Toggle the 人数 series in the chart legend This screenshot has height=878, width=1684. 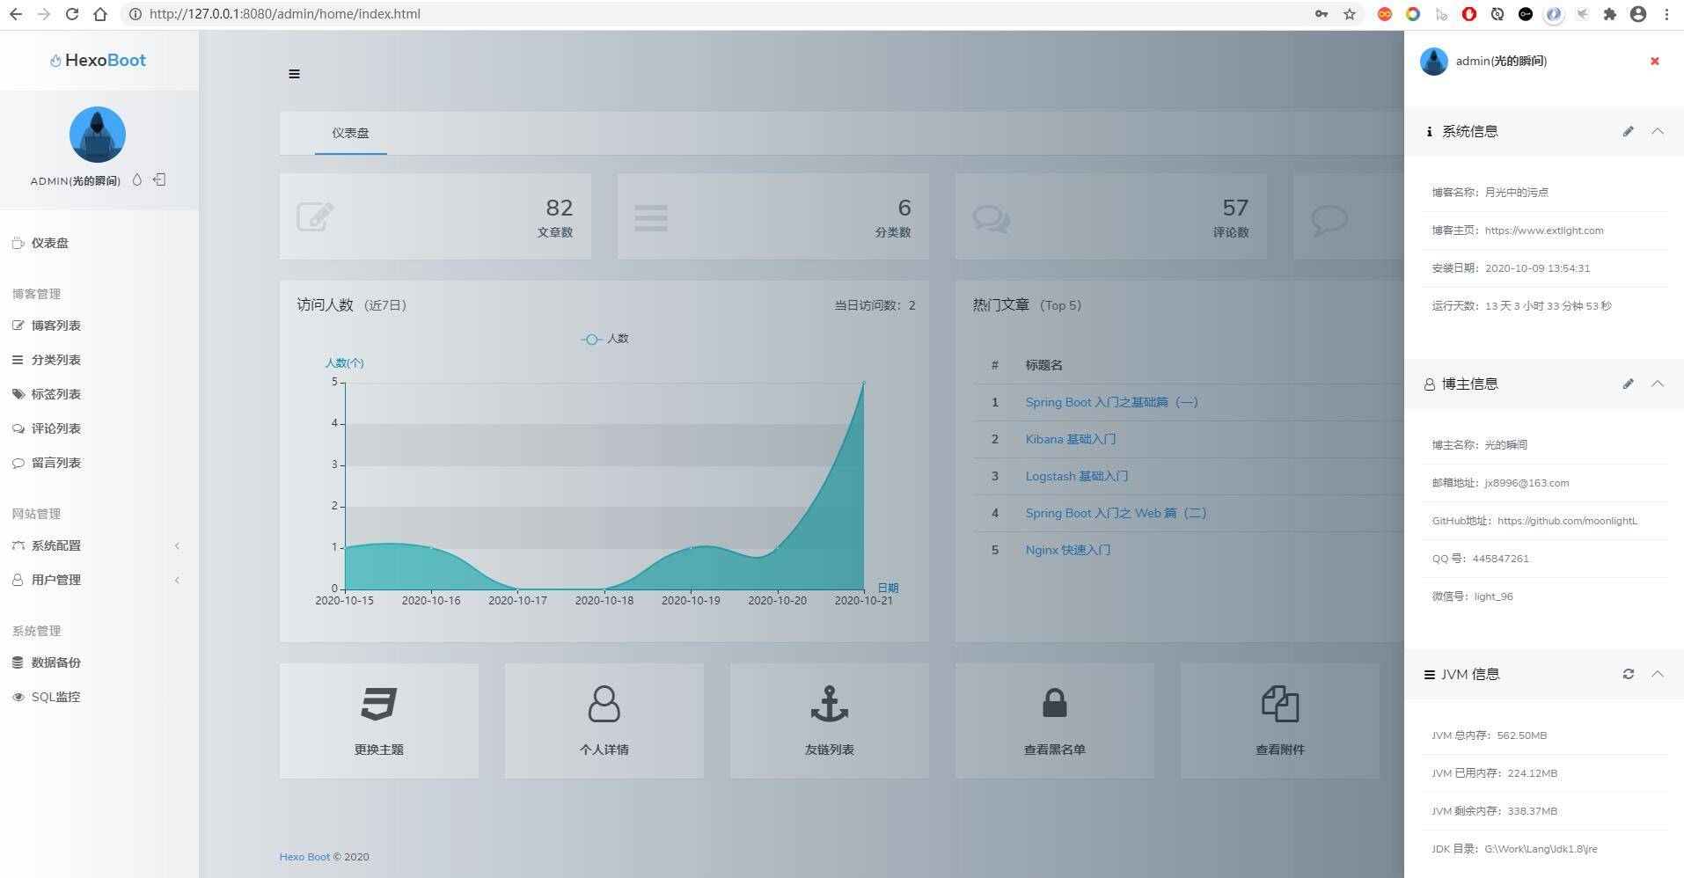[605, 339]
